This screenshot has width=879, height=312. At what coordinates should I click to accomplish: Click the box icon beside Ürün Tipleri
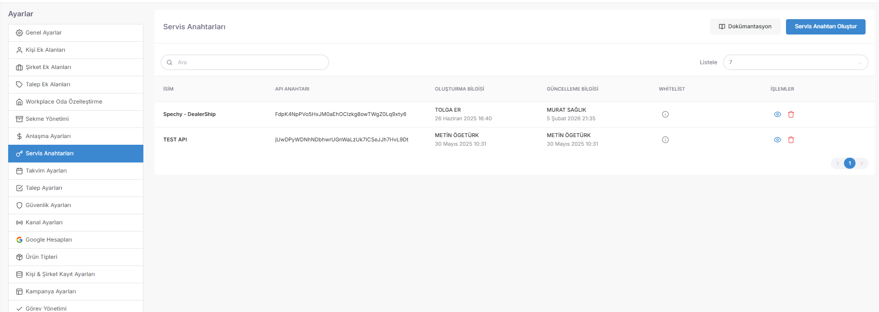click(19, 257)
